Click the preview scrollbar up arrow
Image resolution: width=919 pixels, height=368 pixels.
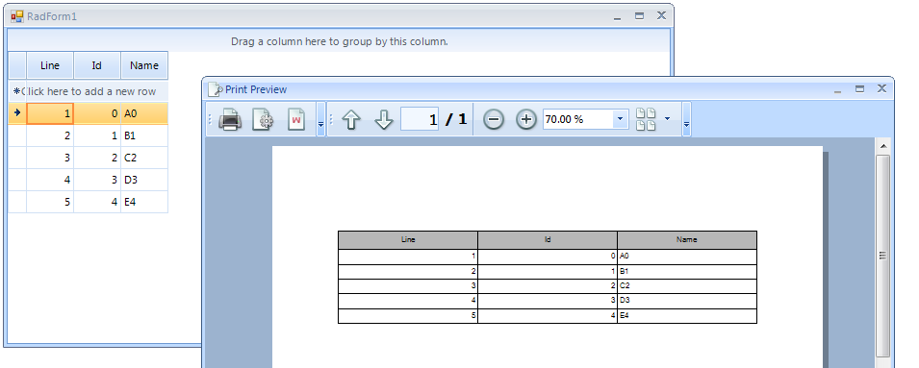pyautogui.click(x=882, y=146)
